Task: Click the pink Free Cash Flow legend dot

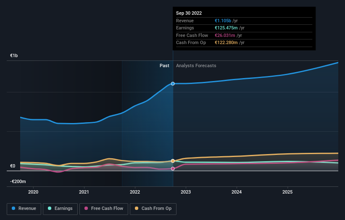Action: tap(86, 208)
